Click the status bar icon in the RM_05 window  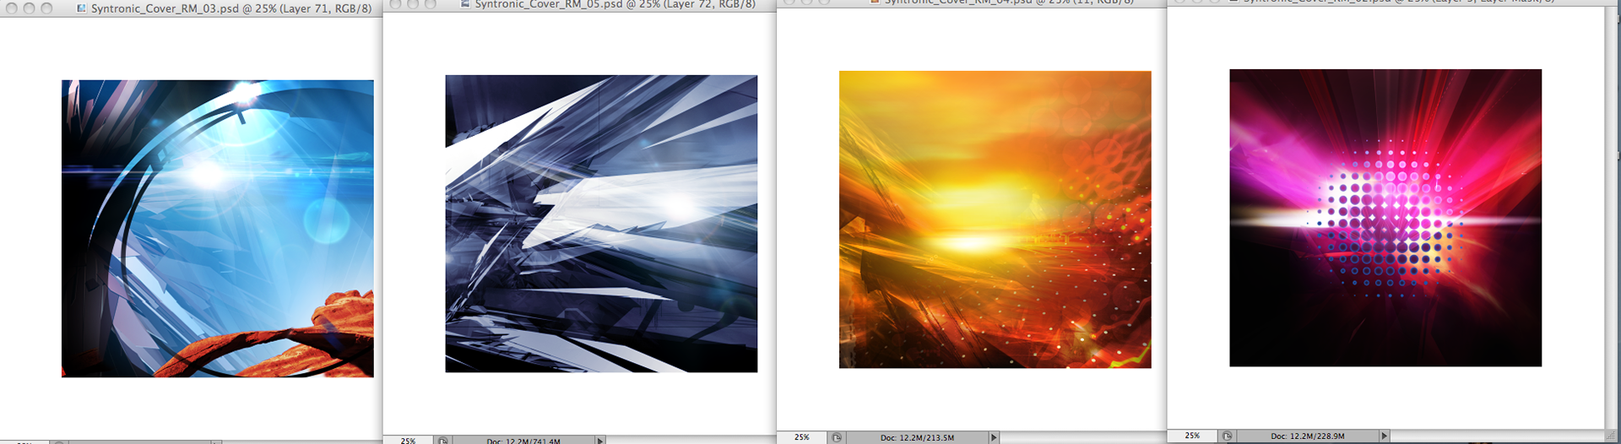tap(443, 441)
